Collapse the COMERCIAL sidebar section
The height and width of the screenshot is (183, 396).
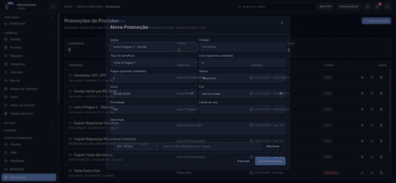pyautogui.click(x=29, y=33)
